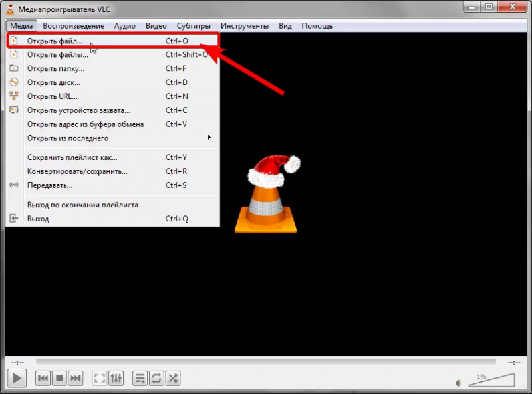Click the network URL icon

[x=13, y=96]
